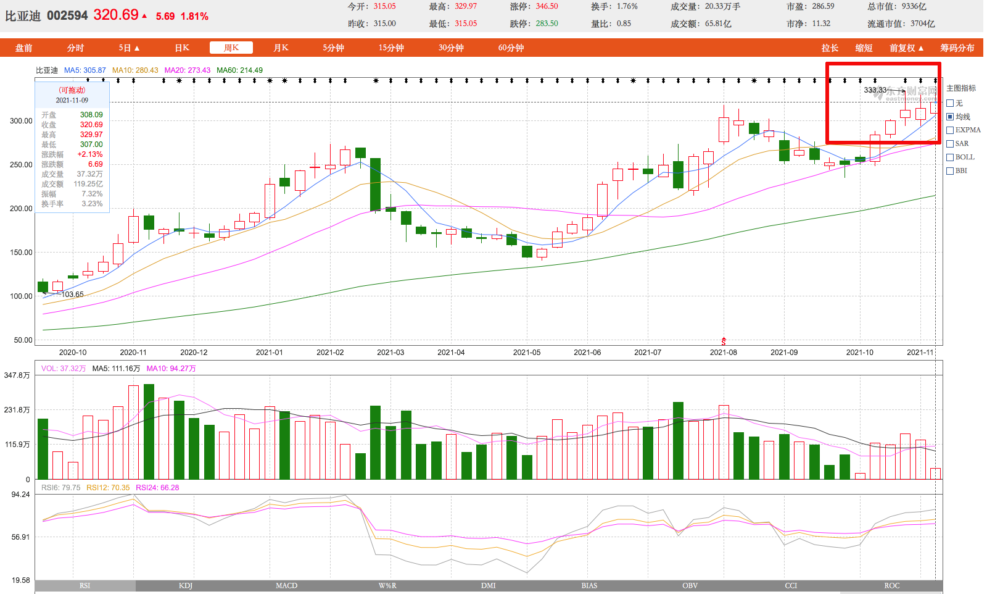The height and width of the screenshot is (594, 987).
Task: Click the 比亚迪 stock name header
Action: (23, 15)
